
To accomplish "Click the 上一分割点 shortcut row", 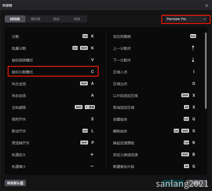I will [155, 48].
